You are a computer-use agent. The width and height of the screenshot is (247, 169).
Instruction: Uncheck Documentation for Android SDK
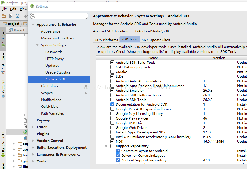[x=112, y=104]
